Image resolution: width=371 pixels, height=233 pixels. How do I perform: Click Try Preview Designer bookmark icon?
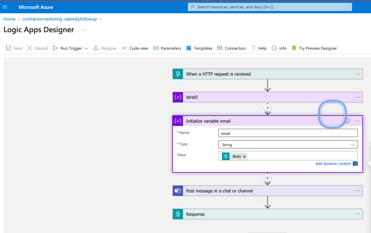click(294, 48)
